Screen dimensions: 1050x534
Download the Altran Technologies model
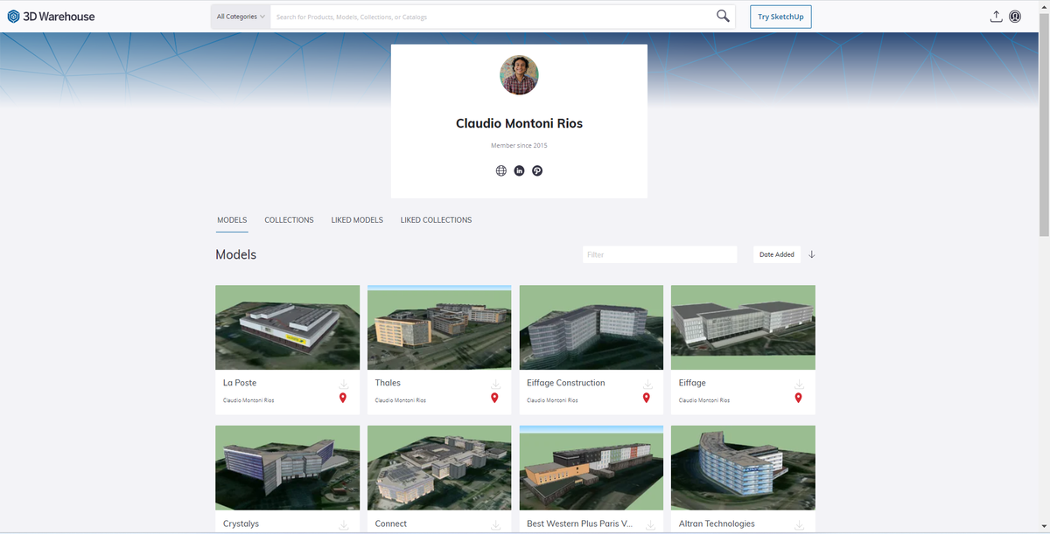click(799, 525)
